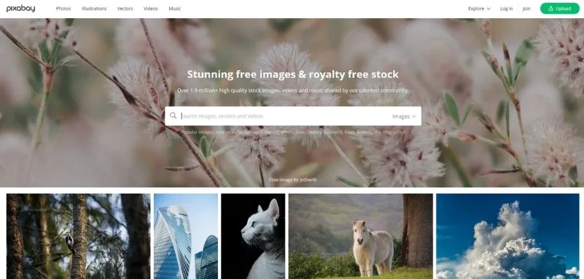Image resolution: width=584 pixels, height=279 pixels.
Task: Open the Photos section
Action: (64, 8)
